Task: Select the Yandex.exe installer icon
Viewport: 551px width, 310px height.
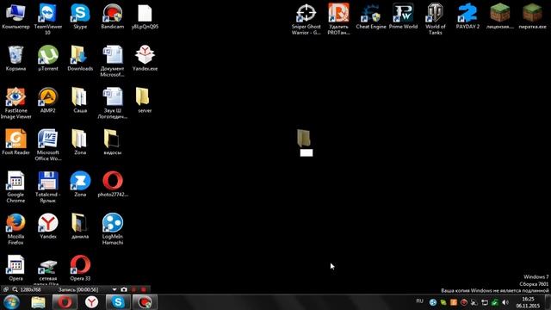Action: pyautogui.click(x=145, y=59)
